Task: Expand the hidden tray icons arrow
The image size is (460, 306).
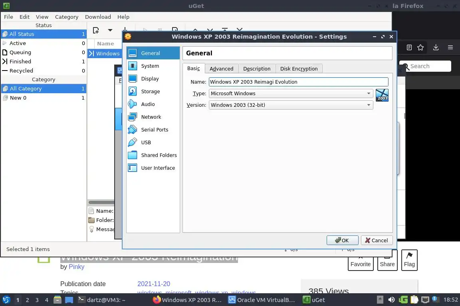Action: (380, 300)
